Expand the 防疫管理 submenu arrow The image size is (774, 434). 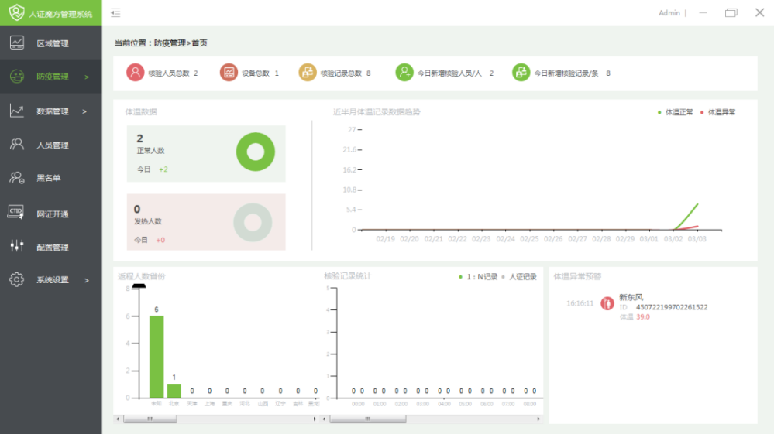point(86,77)
